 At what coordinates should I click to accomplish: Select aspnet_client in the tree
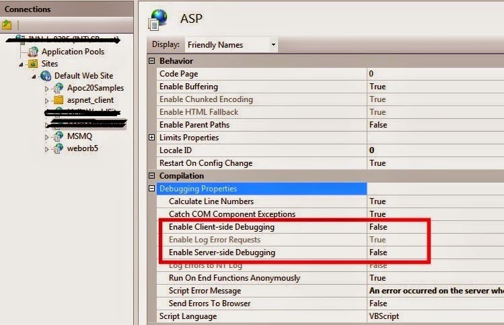click(90, 100)
